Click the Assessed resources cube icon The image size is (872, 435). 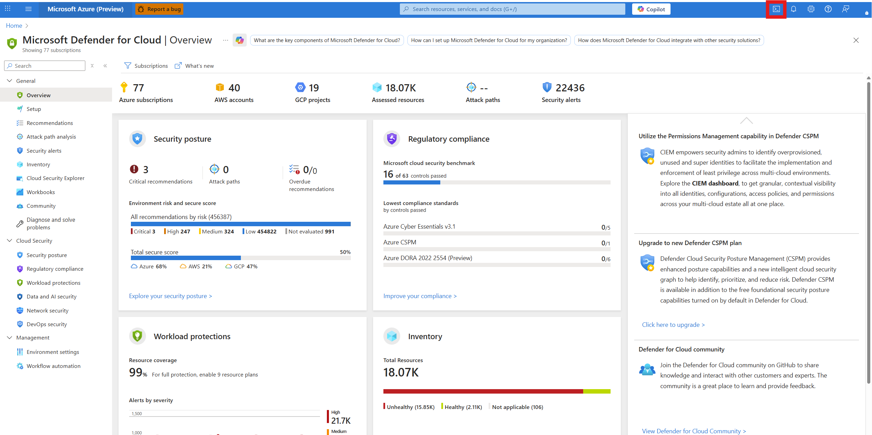pyautogui.click(x=377, y=87)
